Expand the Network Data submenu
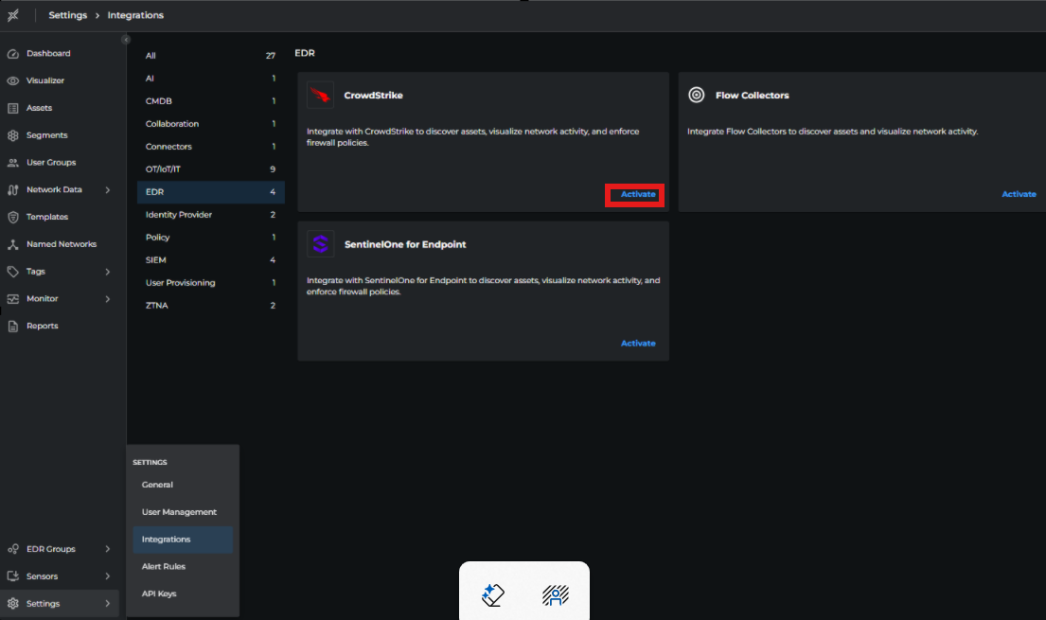1046x620 pixels. click(108, 190)
